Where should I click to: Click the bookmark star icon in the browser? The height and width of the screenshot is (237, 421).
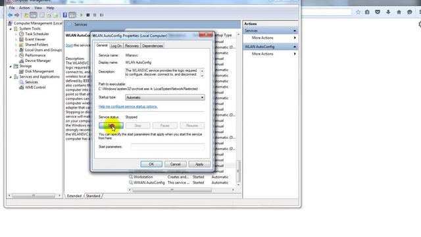[358, 12]
